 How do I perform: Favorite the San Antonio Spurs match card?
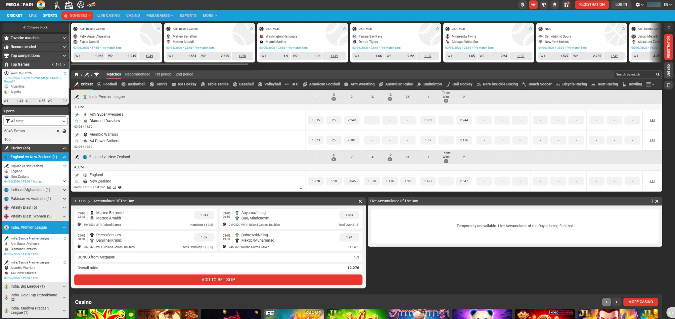click(623, 29)
